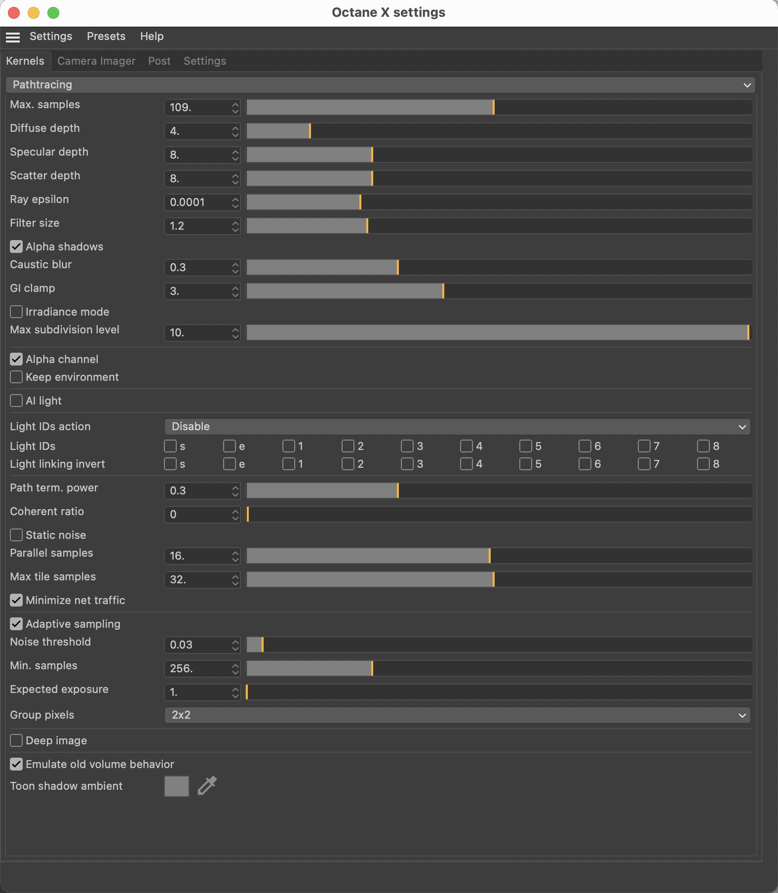Click the Coherent ratio slider

tap(500, 514)
